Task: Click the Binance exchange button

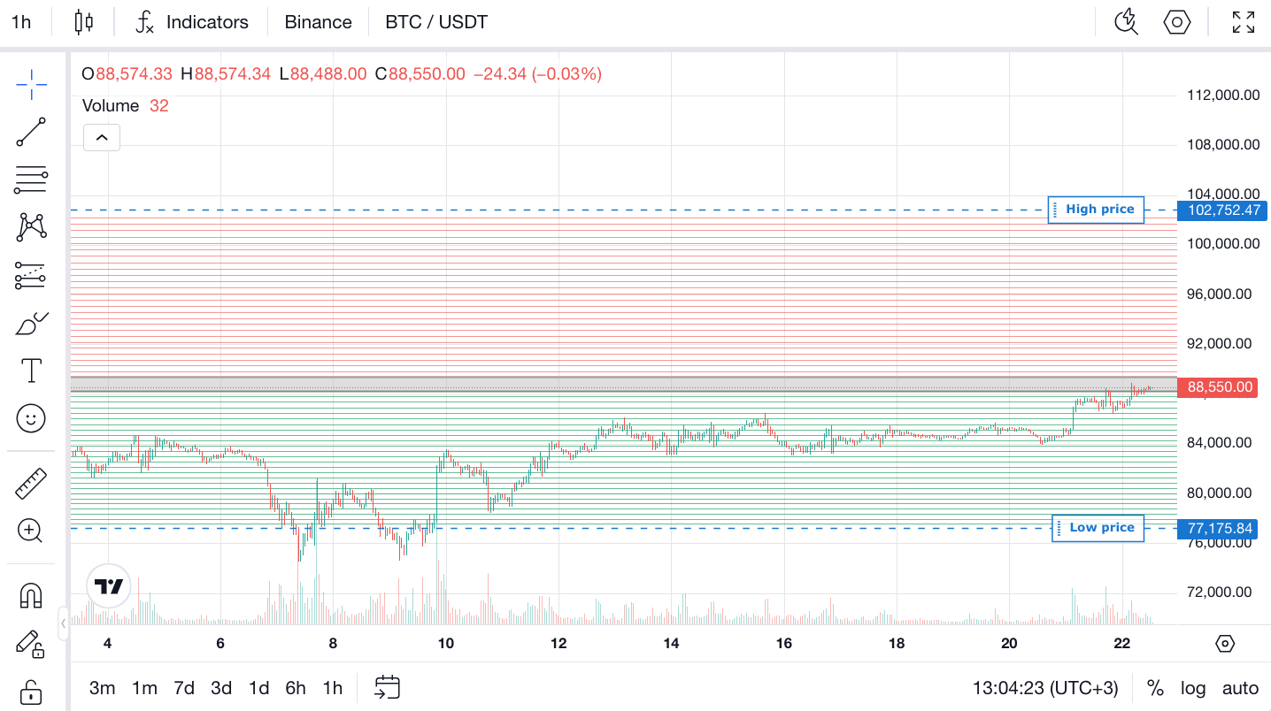Action: point(318,22)
